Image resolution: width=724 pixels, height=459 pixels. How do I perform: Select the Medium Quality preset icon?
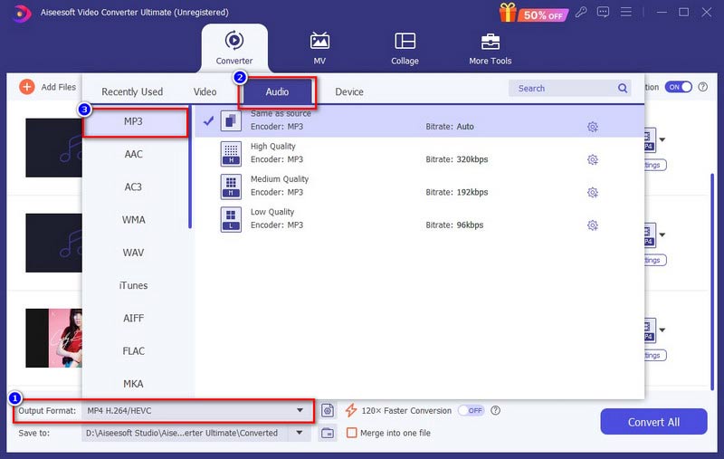(x=231, y=186)
